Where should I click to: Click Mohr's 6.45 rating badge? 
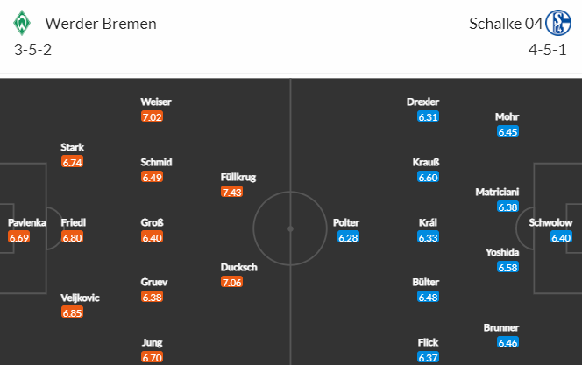point(507,131)
